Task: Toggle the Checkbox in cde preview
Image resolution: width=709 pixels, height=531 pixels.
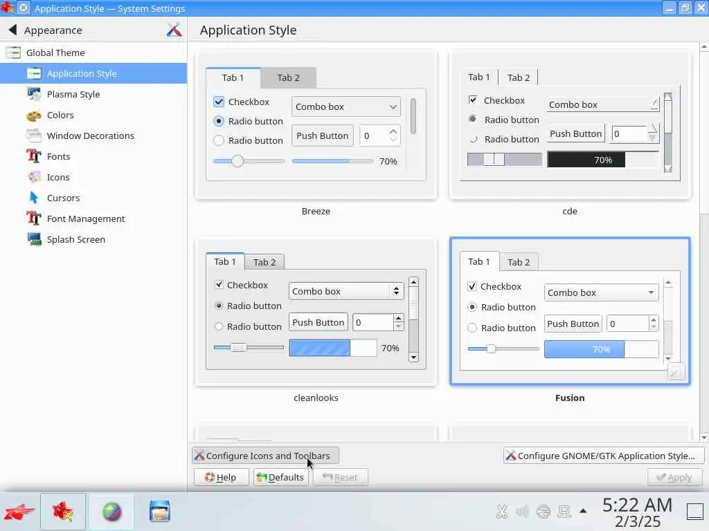Action: pyautogui.click(x=473, y=100)
